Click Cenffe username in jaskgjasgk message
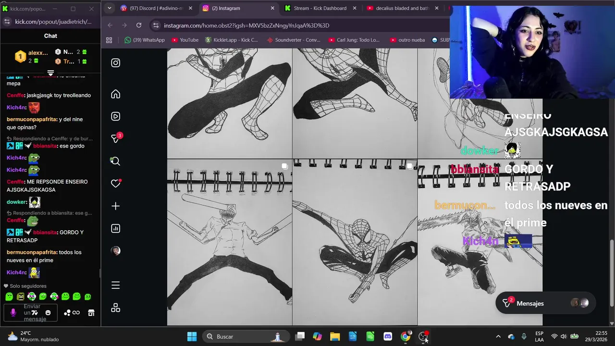615x346 pixels. click(15, 95)
